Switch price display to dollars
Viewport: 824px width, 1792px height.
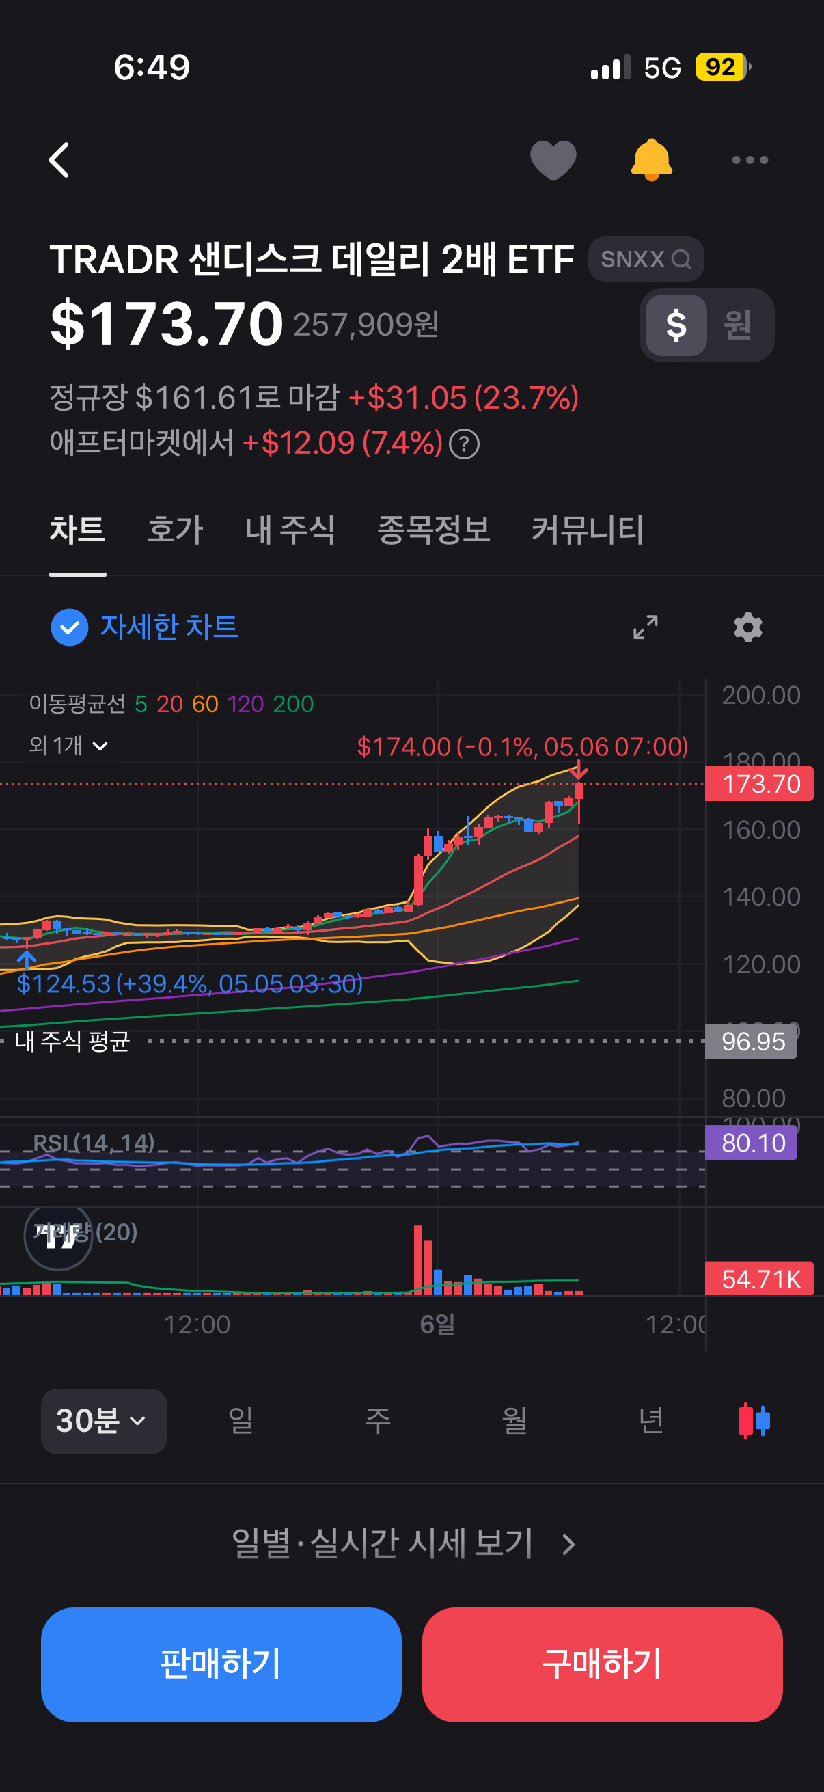pos(676,325)
